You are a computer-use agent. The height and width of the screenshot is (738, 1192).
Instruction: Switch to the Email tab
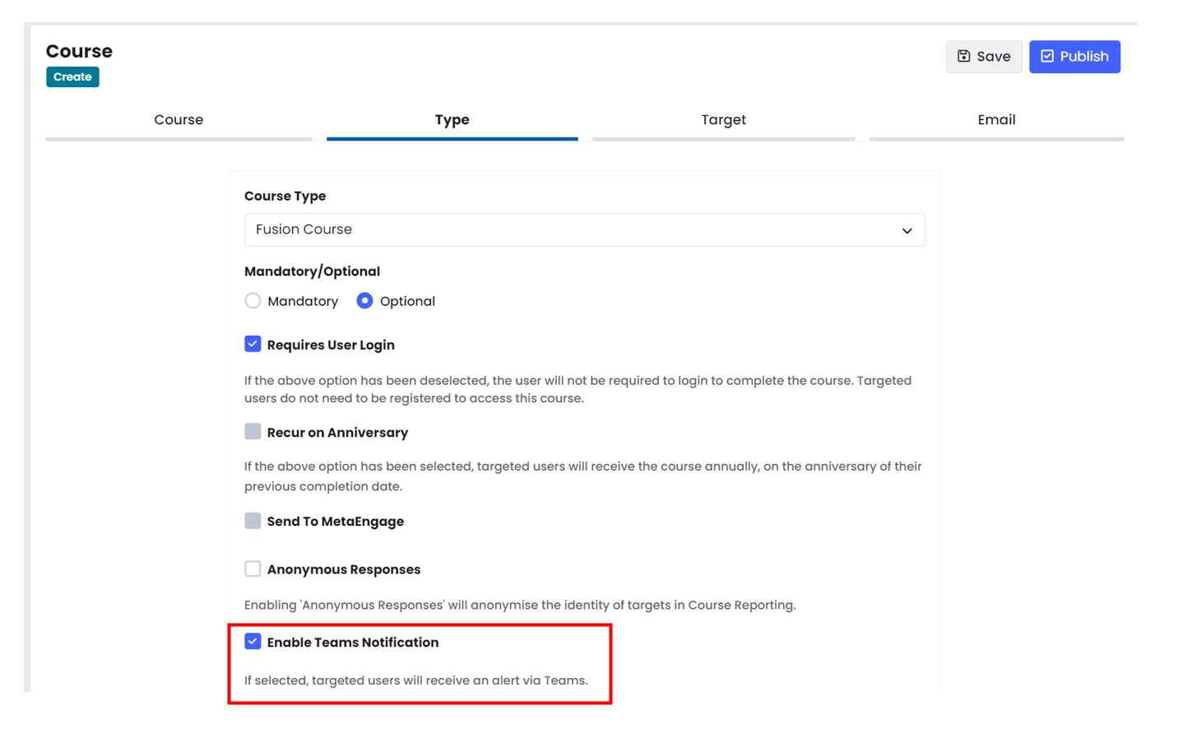996,120
